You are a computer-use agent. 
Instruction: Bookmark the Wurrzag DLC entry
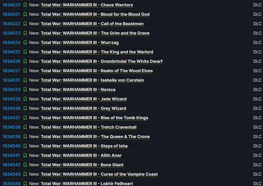[25, 42]
